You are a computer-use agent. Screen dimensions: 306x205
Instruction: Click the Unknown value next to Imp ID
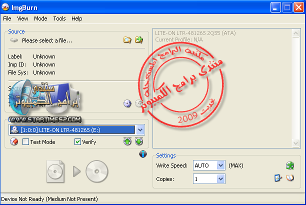click(44, 64)
